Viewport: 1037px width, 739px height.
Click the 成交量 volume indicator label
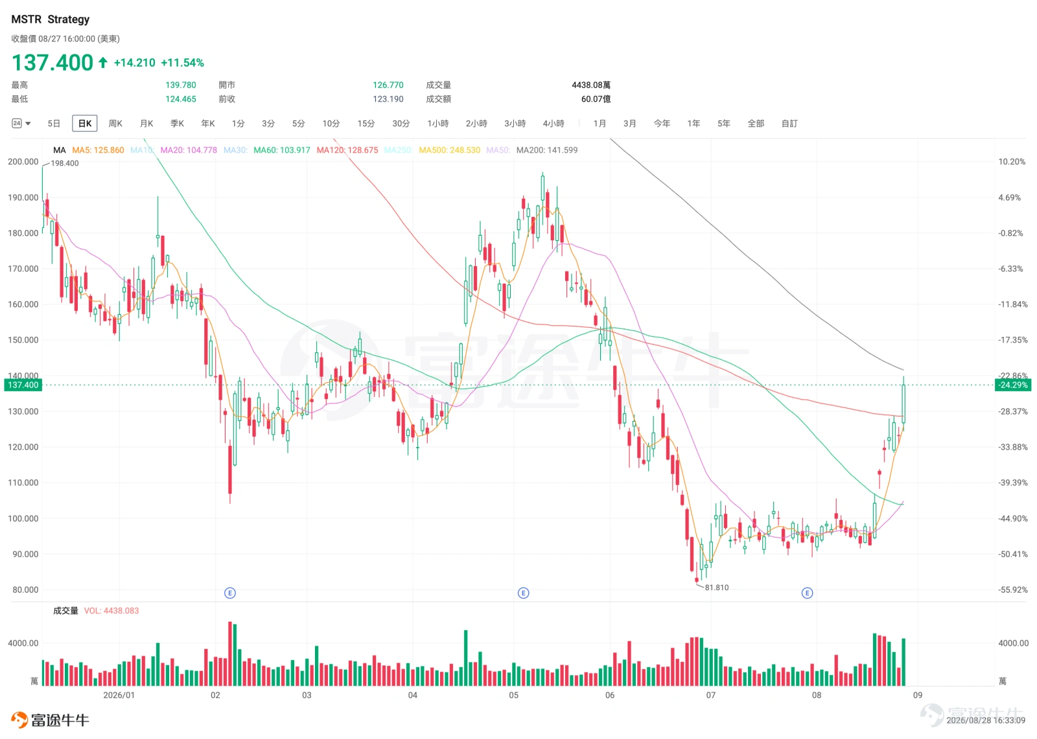[65, 611]
